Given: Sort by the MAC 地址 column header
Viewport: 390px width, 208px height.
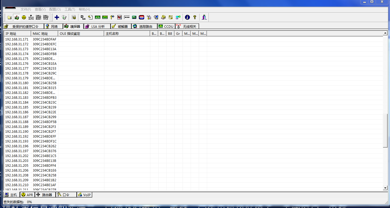Looking at the screenshot, I should 45,34.
